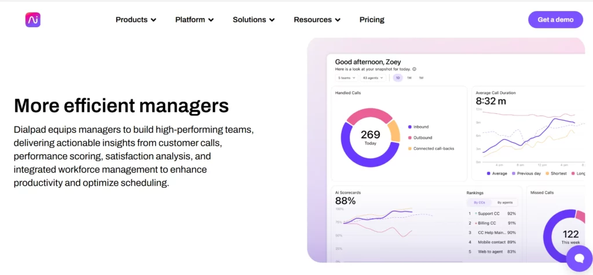Screen dimensions: 593x275
Task: Open the Pricing menu item
Action: (372, 20)
